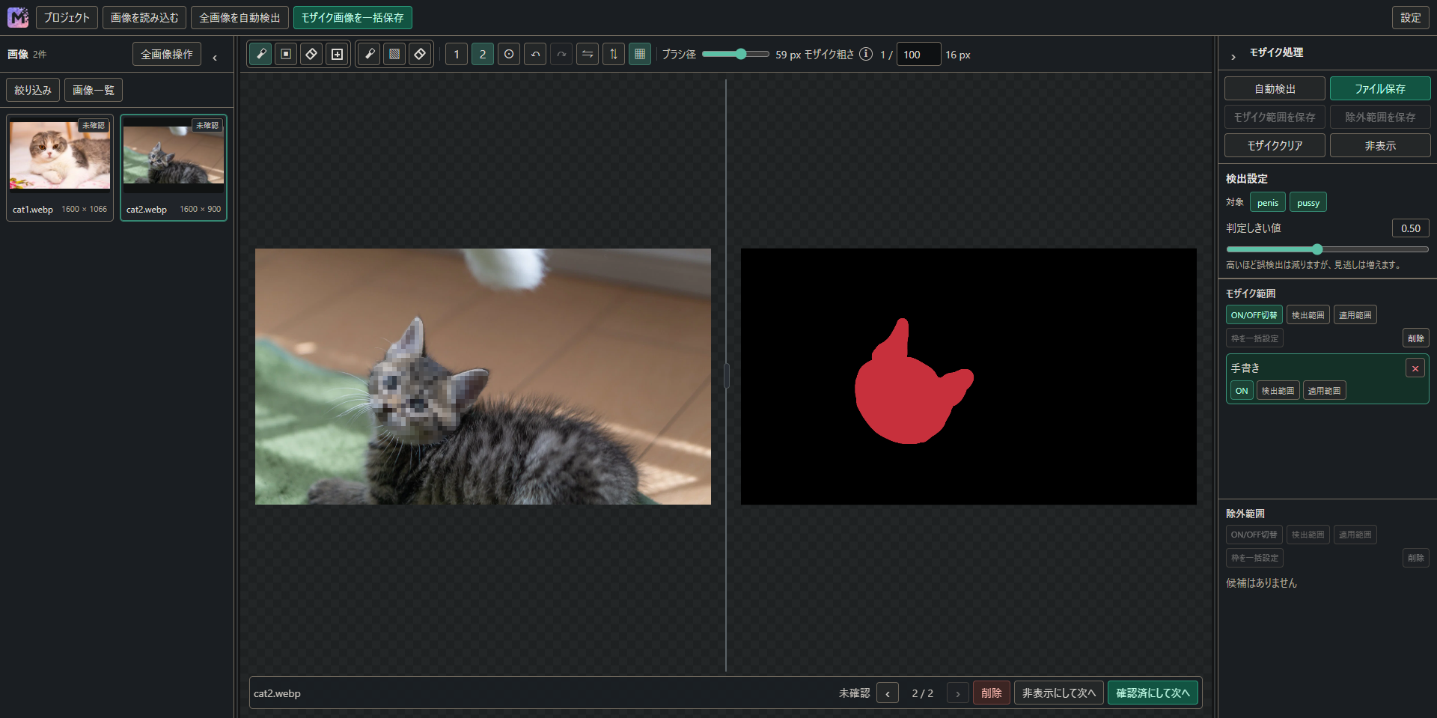Remove the 手書き entry with the x button
This screenshot has width=1437, height=718.
[1415, 368]
